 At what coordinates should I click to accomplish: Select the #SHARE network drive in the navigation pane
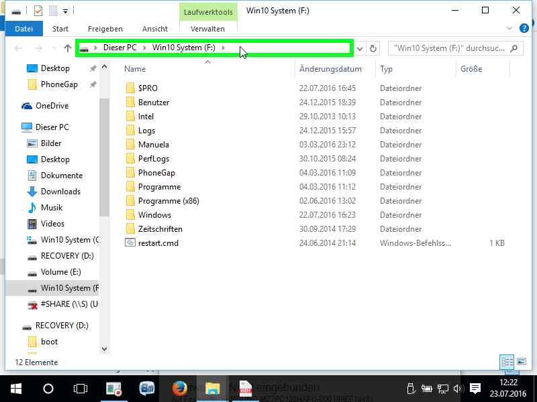pos(69,304)
